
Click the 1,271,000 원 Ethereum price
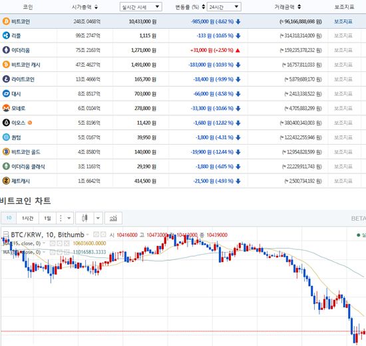144,50
